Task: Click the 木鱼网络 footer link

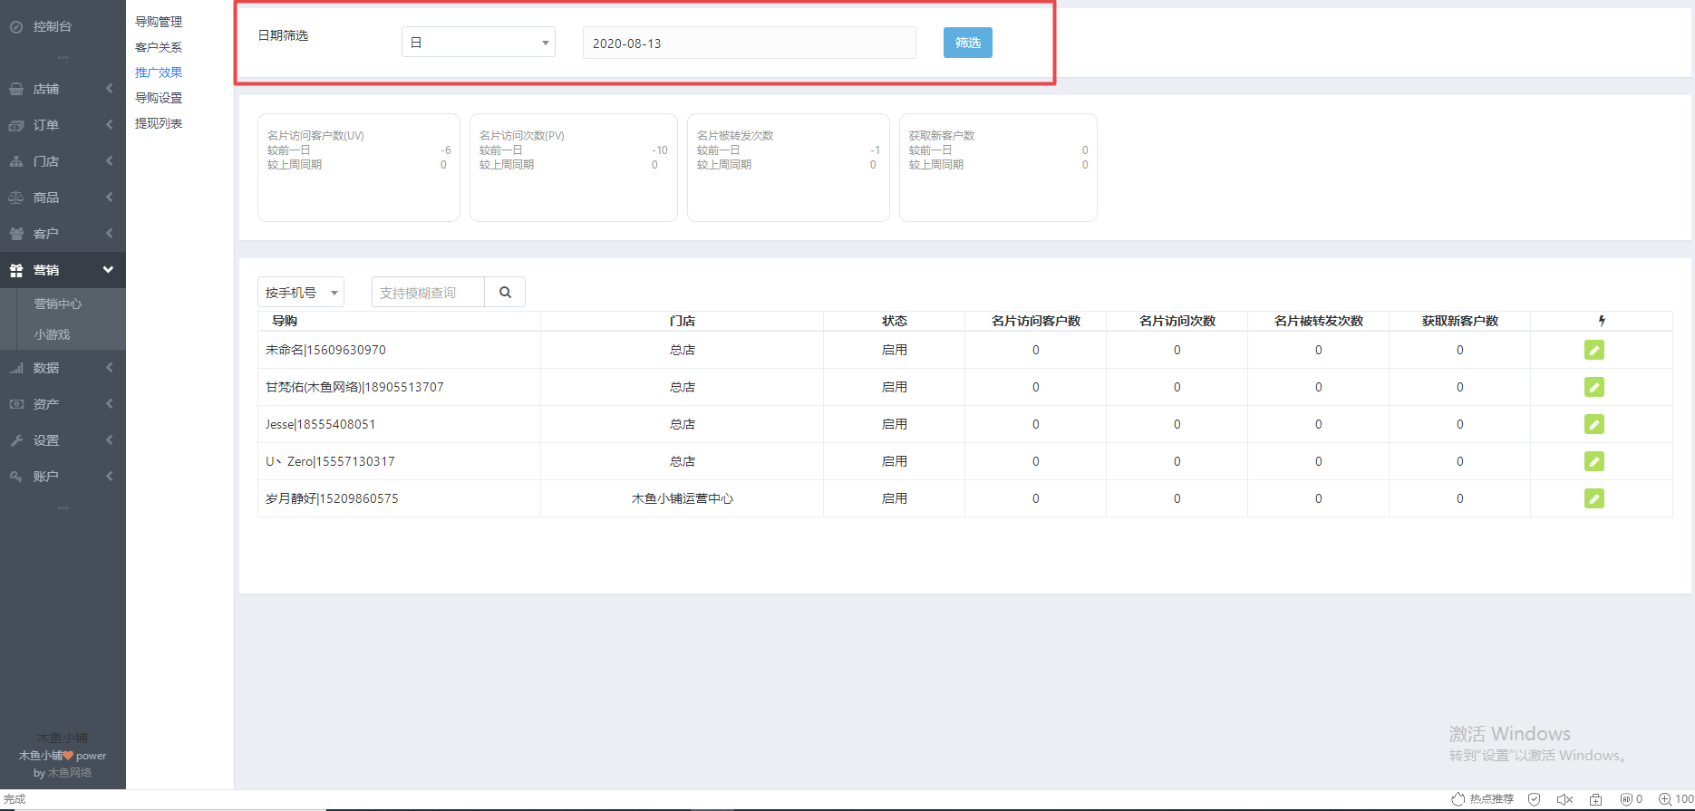Action: coord(70,773)
